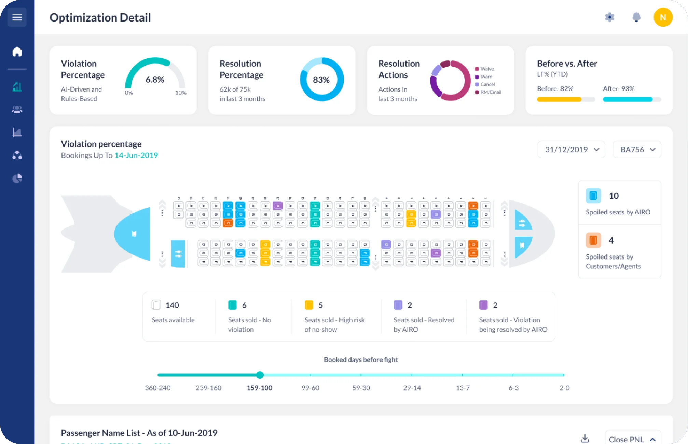This screenshot has height=444, width=688.
Task: Click the Waive legend entry
Action: tap(484, 69)
